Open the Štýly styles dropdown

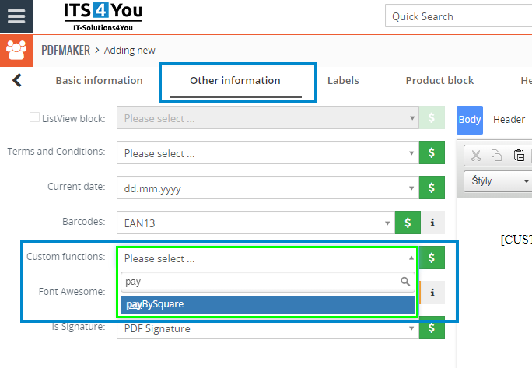pos(498,181)
